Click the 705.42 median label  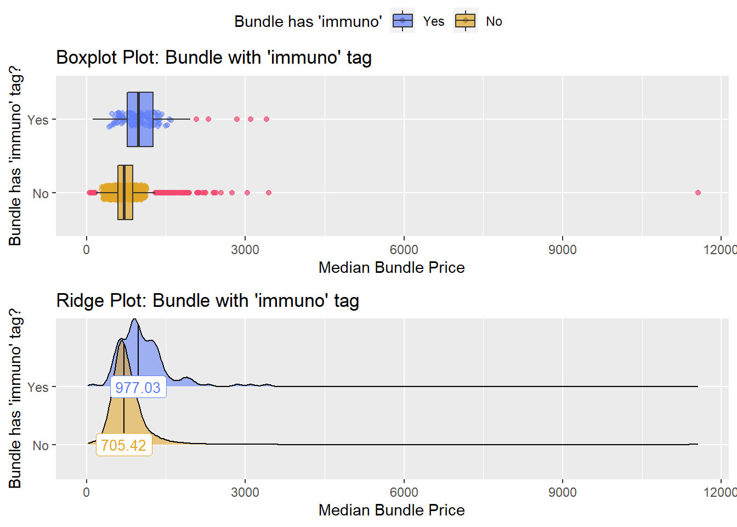124,445
